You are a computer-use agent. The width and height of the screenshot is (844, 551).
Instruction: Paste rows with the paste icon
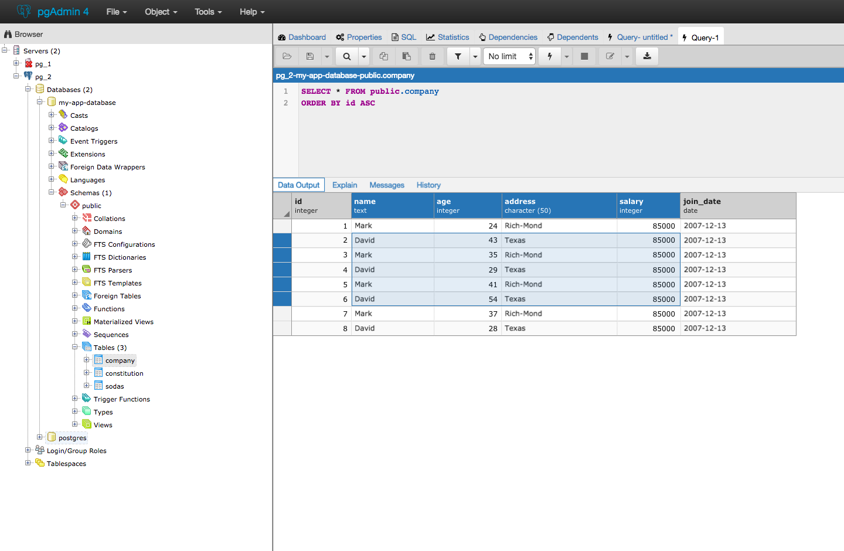[407, 56]
